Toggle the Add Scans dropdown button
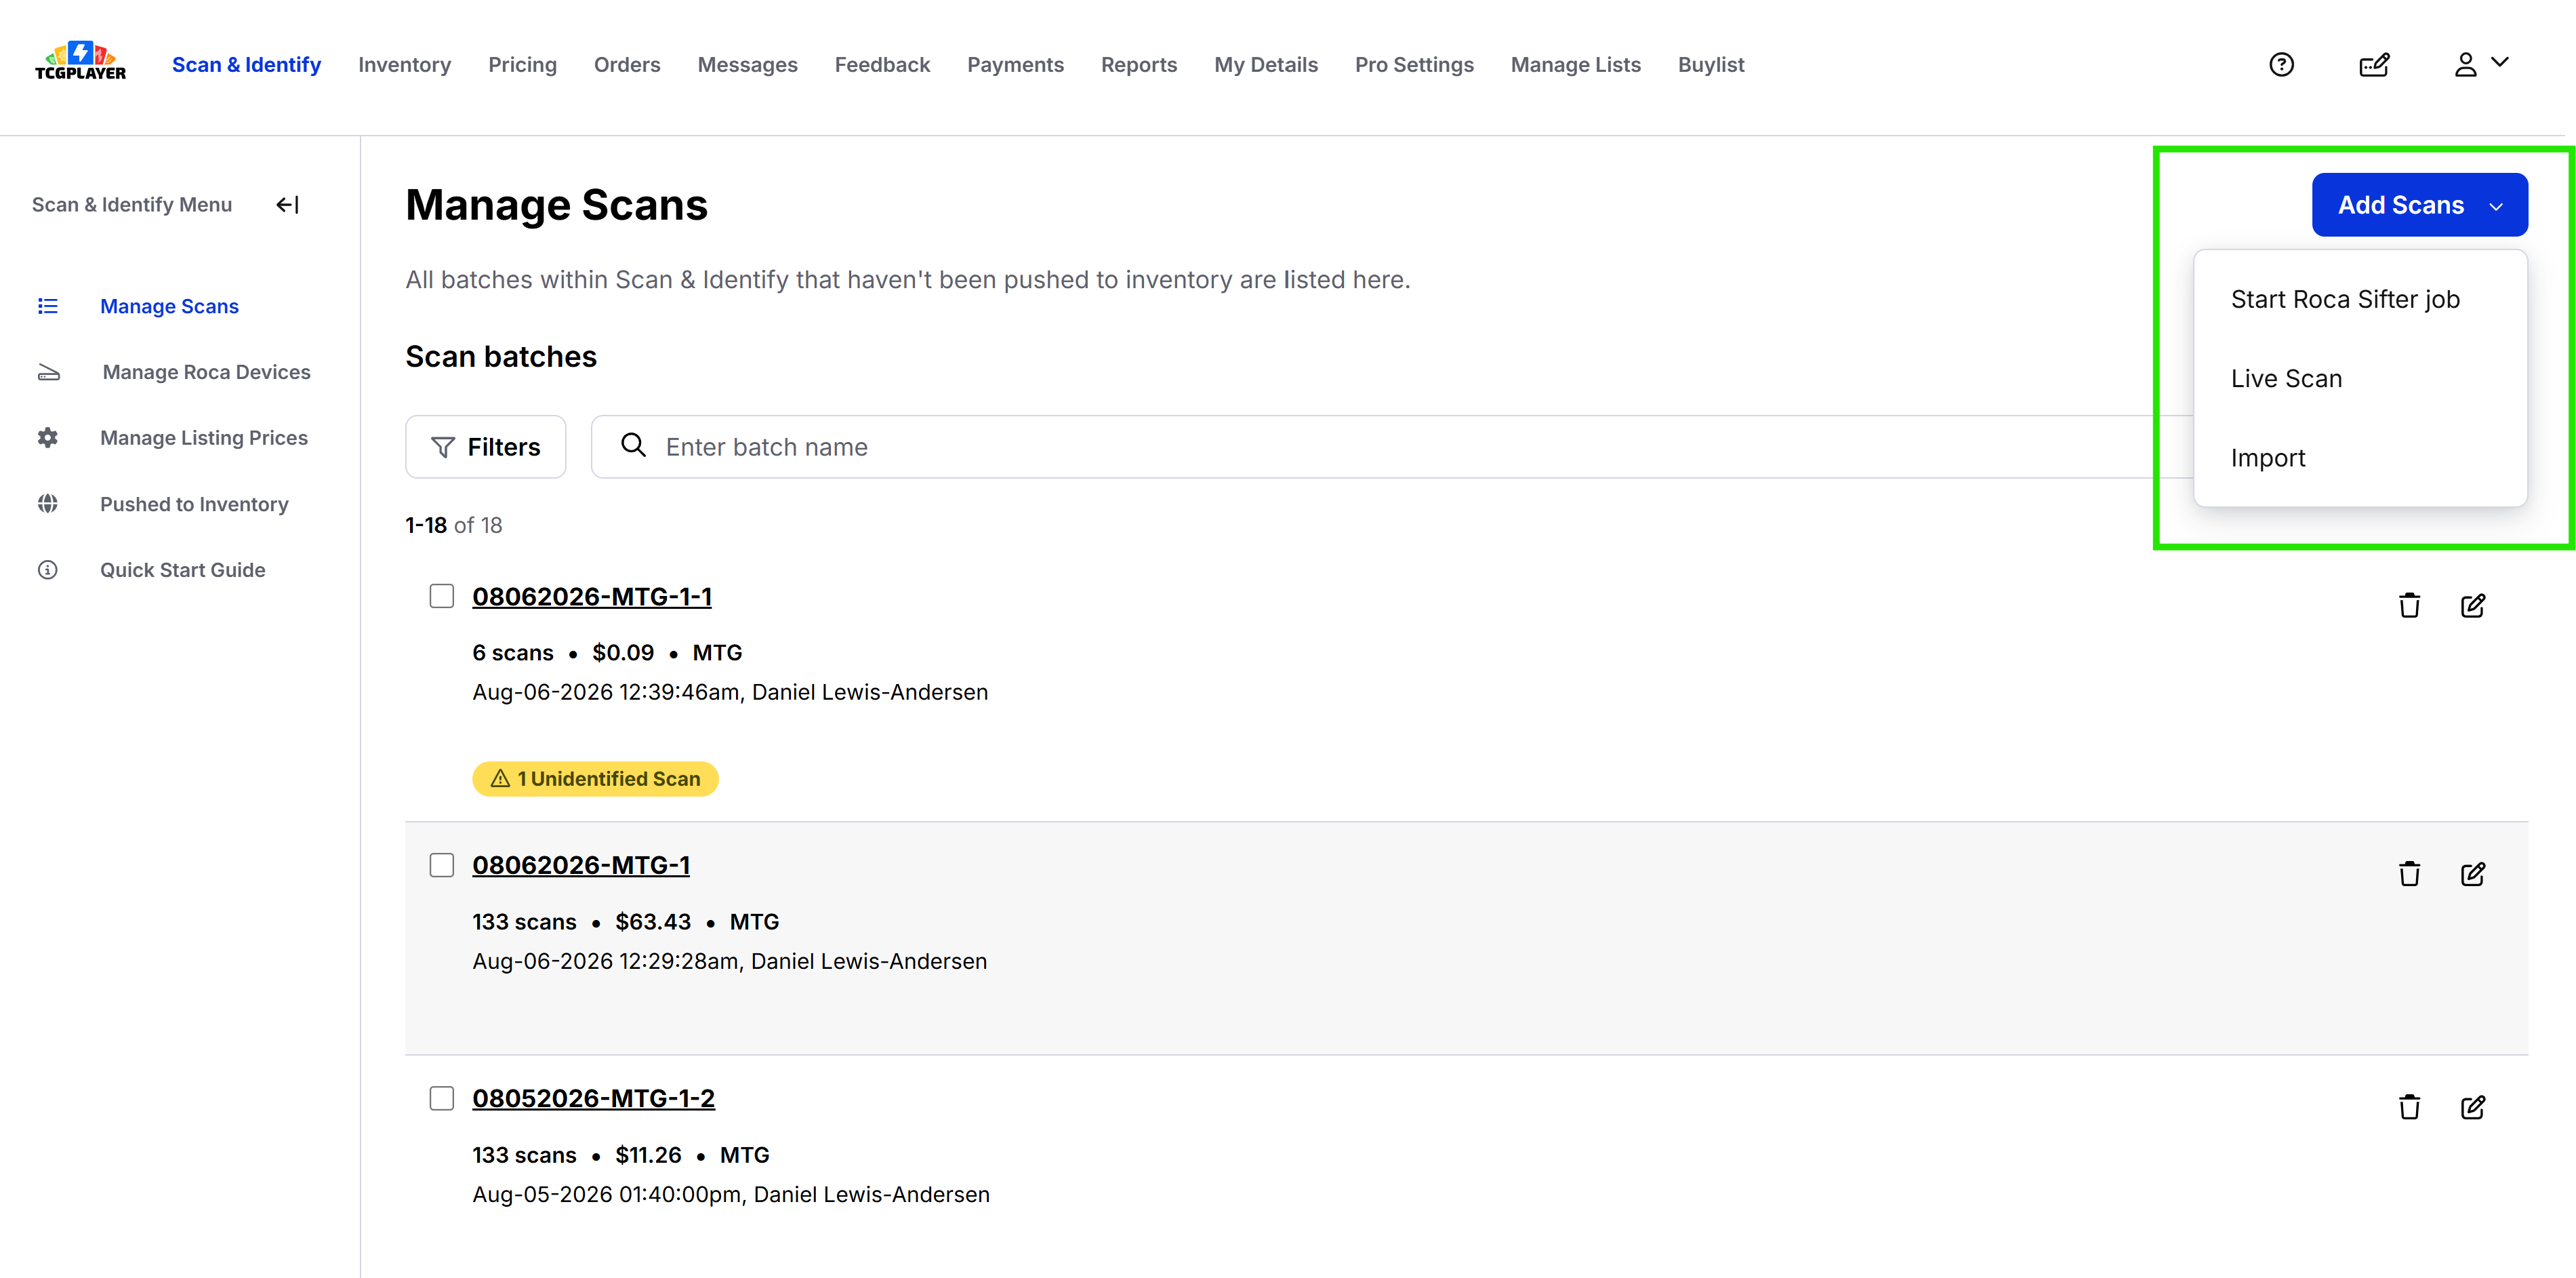 2419,205
